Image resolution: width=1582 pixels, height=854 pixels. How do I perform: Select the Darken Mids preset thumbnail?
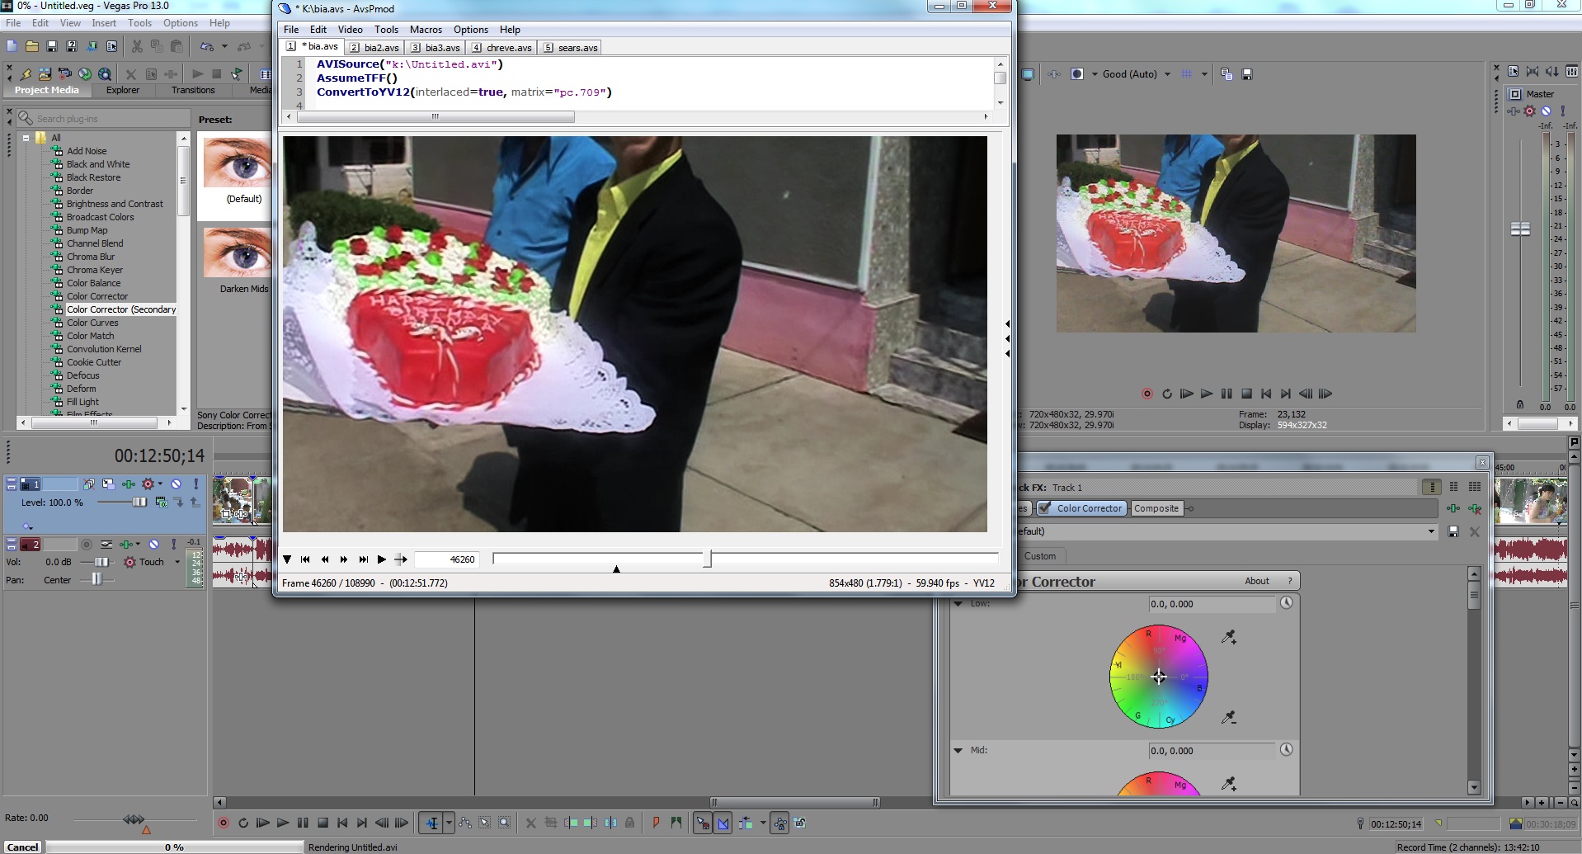point(238,253)
